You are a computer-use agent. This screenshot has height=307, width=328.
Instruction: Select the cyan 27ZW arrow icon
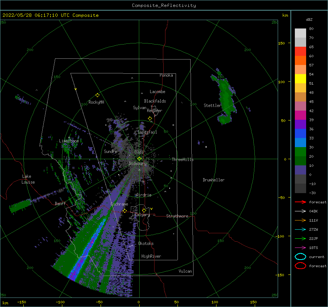click(x=300, y=230)
